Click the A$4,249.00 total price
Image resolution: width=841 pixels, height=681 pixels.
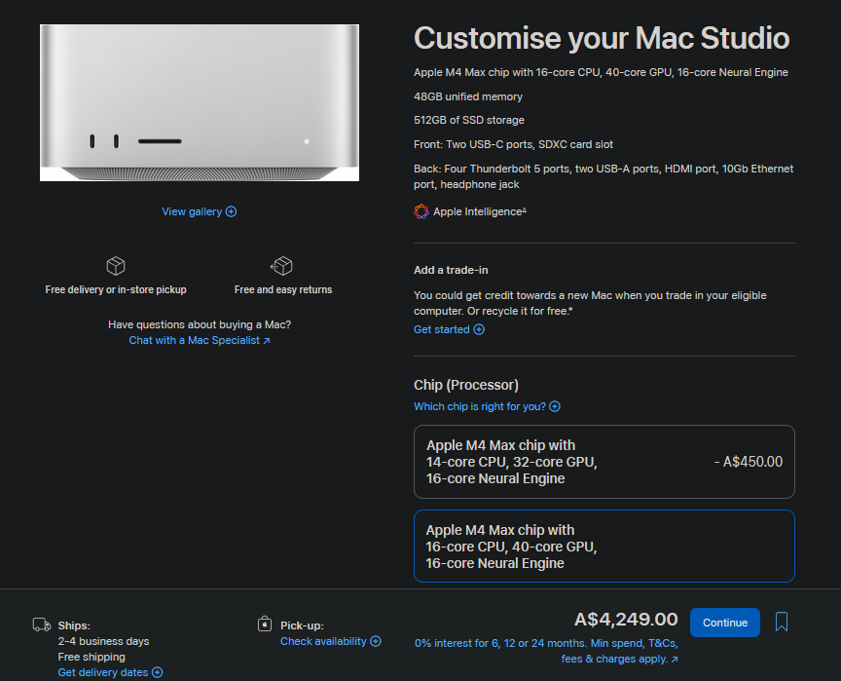(626, 620)
